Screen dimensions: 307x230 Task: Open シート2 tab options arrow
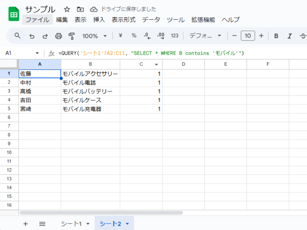point(127,224)
